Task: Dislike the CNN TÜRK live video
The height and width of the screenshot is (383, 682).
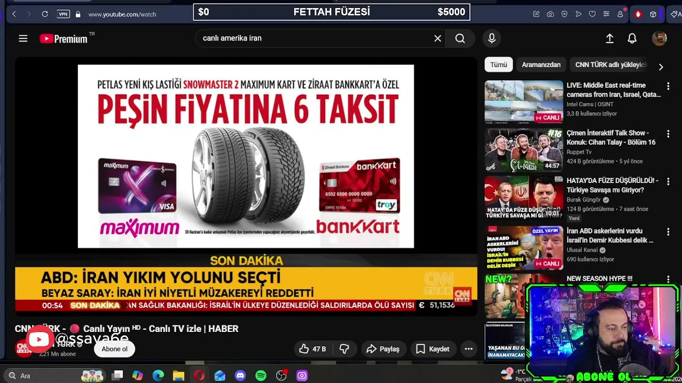Action: click(x=344, y=349)
